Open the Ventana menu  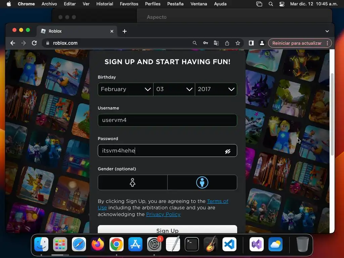tap(199, 4)
